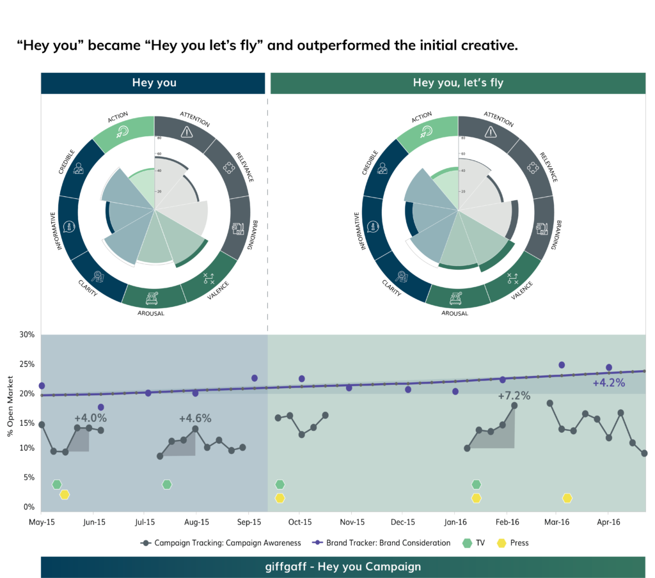Screen dimensions: 655x578
Task: Select the Branding icon in the Hey you wheel
Action: 238,228
